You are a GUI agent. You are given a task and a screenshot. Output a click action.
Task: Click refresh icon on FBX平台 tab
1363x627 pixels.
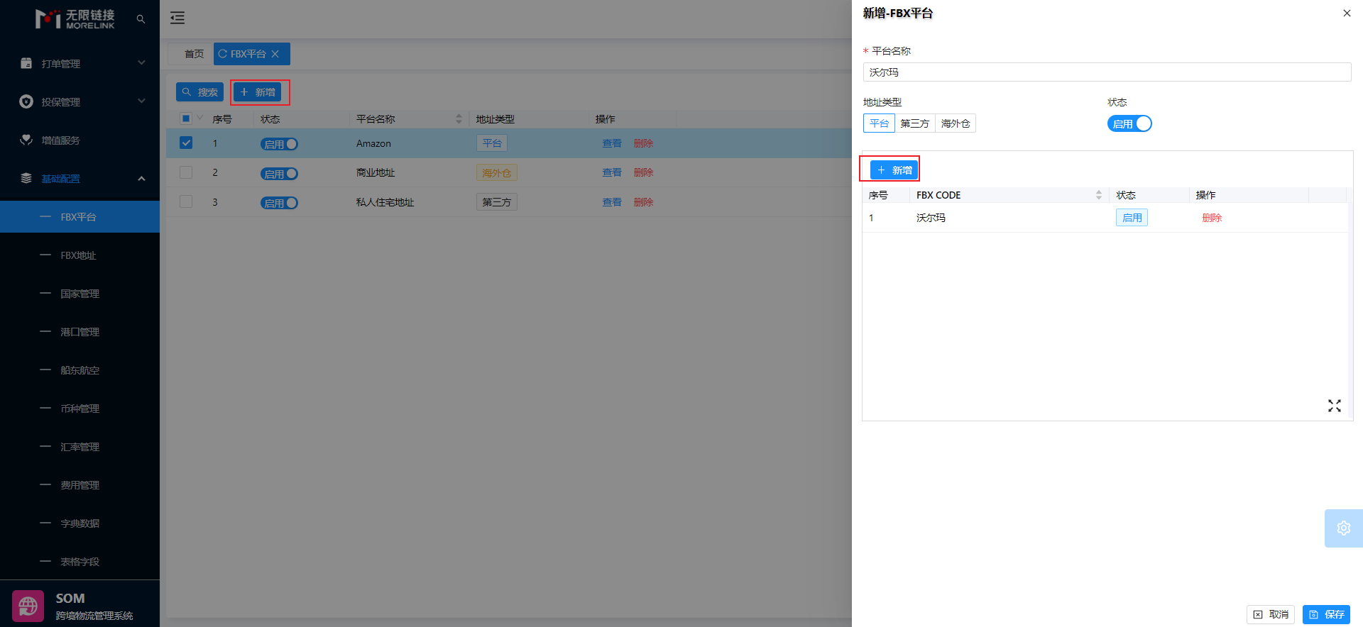coord(223,54)
